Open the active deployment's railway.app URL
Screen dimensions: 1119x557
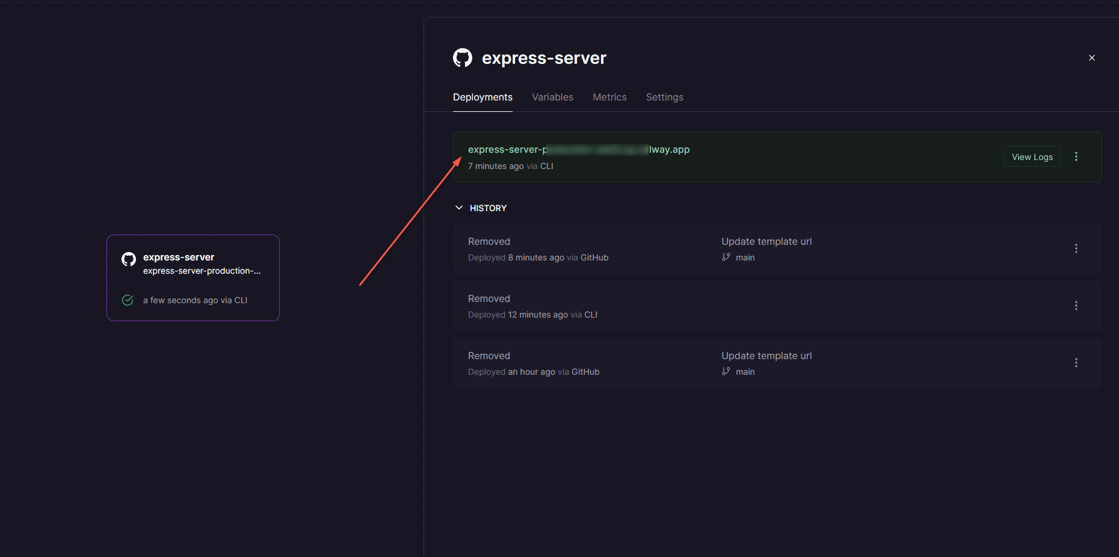pos(578,150)
